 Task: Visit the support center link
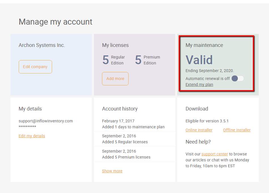tap(215, 154)
